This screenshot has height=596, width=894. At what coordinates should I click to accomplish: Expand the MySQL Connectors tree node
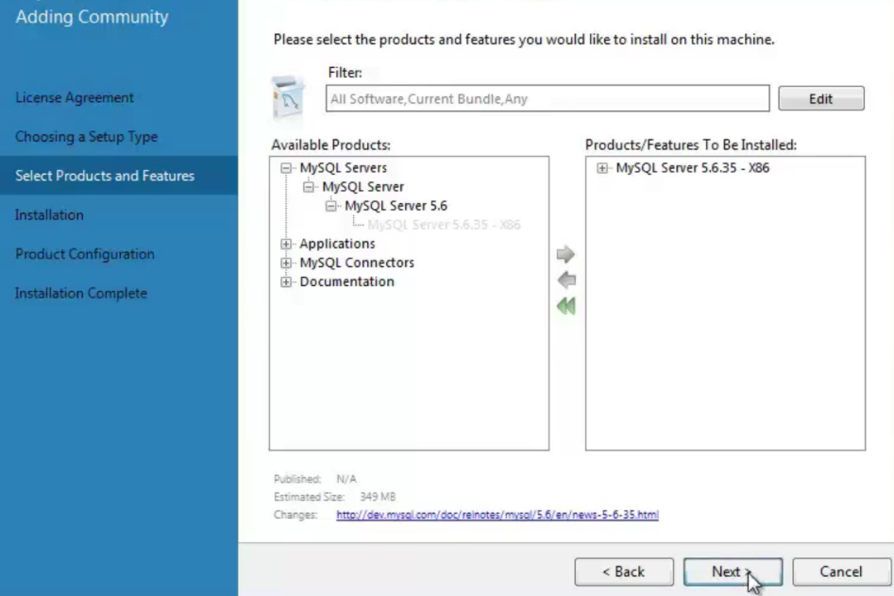coord(286,263)
